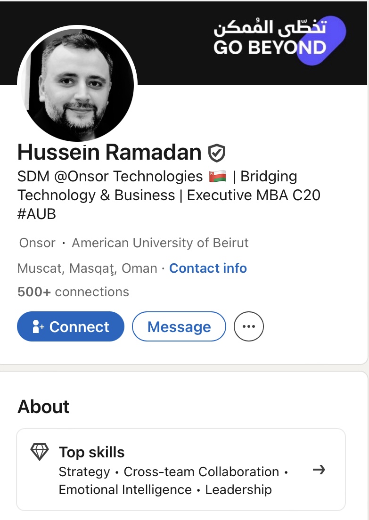This screenshot has height=520, width=369.
Task: View the 500+ connections list
Action: 73,292
